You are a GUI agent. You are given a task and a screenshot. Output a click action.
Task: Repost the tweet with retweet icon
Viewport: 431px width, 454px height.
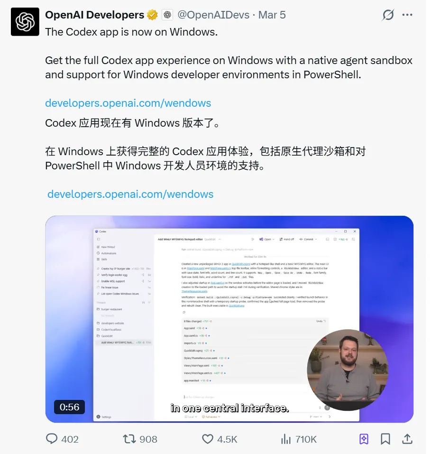pos(129,439)
